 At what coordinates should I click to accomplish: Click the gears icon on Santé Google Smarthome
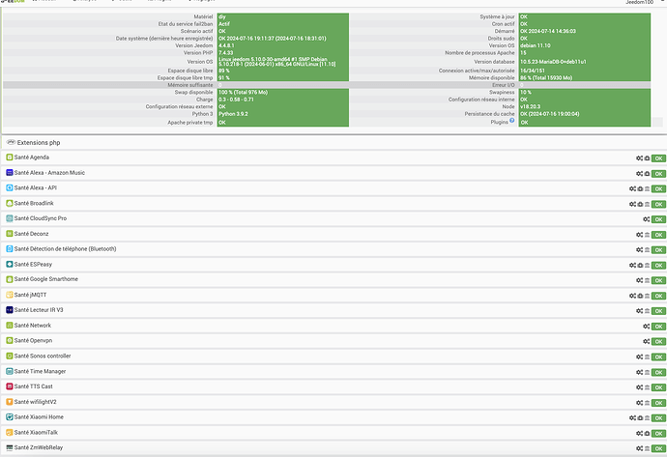(x=639, y=280)
